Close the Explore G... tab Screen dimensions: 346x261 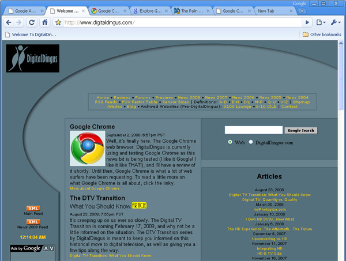coord(167,11)
